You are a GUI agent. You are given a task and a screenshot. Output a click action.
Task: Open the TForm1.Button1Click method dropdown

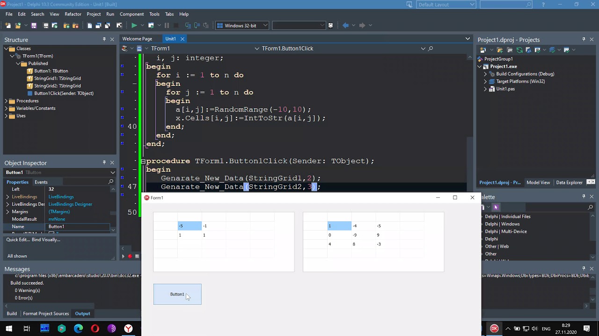423,49
